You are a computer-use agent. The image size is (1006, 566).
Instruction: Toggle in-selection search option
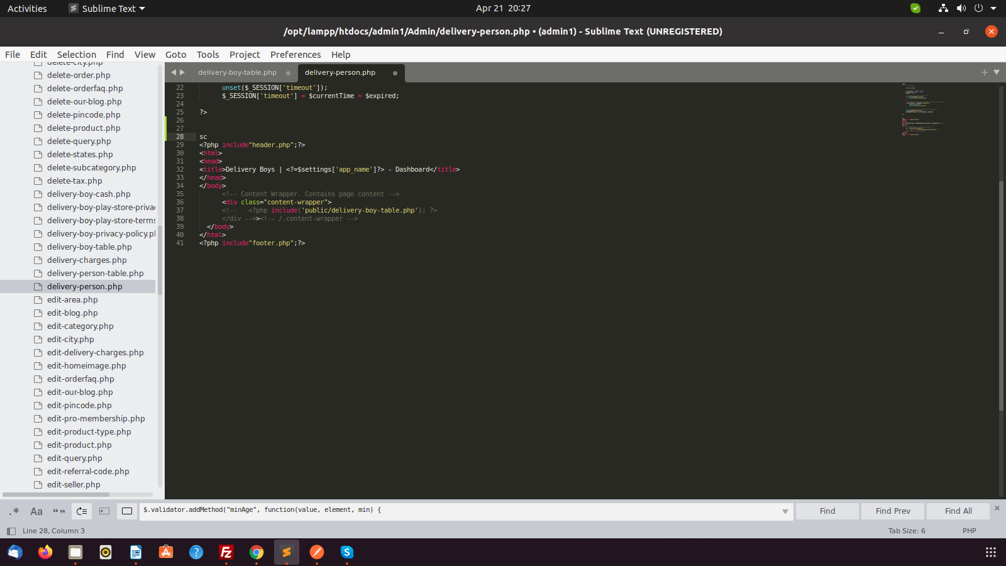point(104,511)
